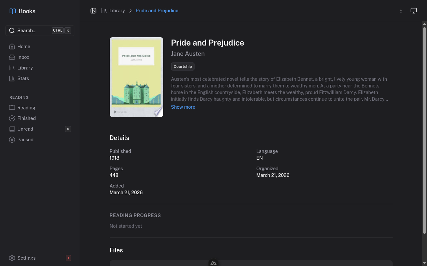The height and width of the screenshot is (266, 427).
Task: Click the Pride and Prejudice cover thumbnail
Action: click(x=136, y=77)
